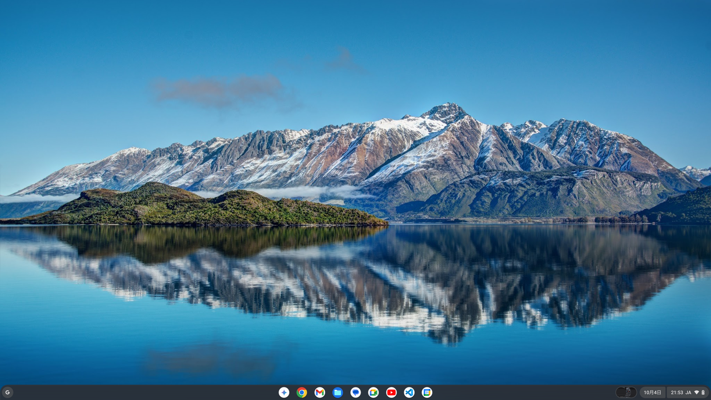Screen dimensions: 711x400
Task: Click the green island on wallpaper
Action: pyautogui.click(x=194, y=208)
